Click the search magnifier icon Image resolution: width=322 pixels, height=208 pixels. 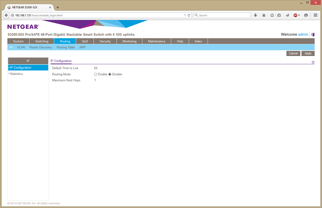pos(196,15)
